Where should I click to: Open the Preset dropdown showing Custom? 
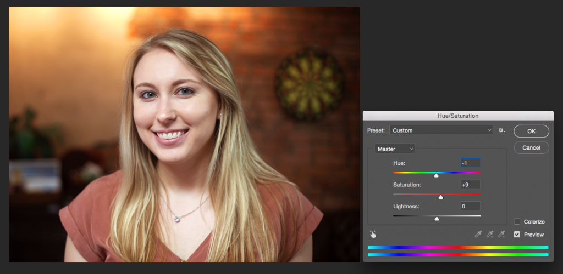pos(441,130)
